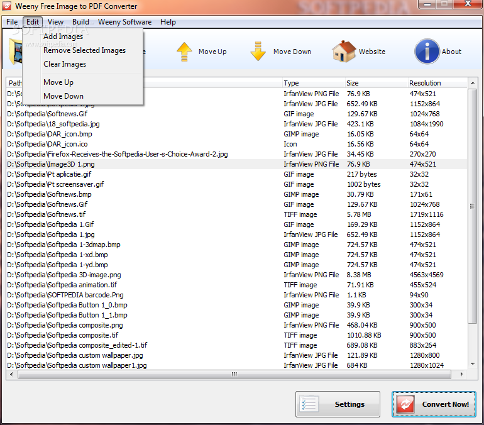484x425 pixels.
Task: Open the Website house icon
Action: click(x=344, y=51)
